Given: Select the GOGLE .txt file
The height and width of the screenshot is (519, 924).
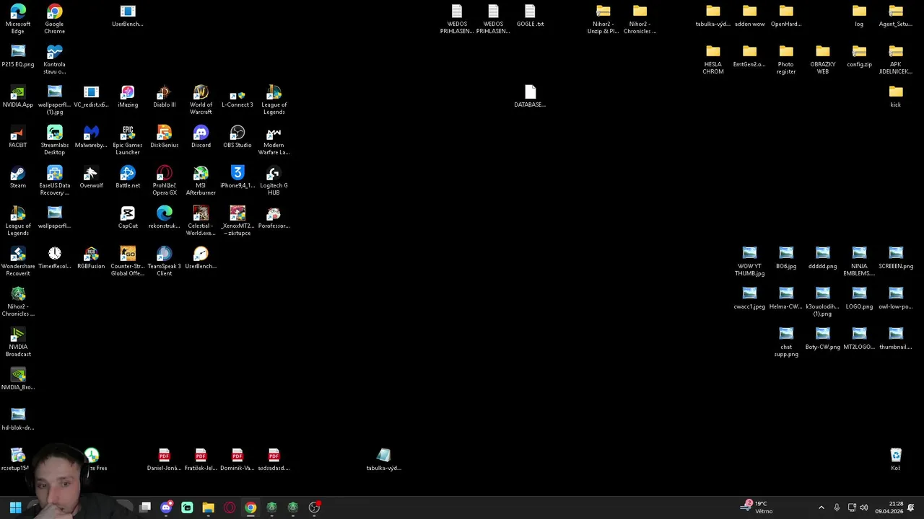Looking at the screenshot, I should (530, 17).
